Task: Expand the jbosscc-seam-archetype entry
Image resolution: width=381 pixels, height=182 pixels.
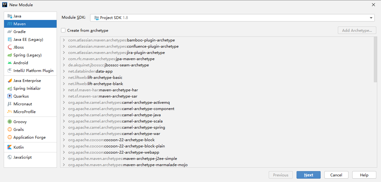Action: 64,65
